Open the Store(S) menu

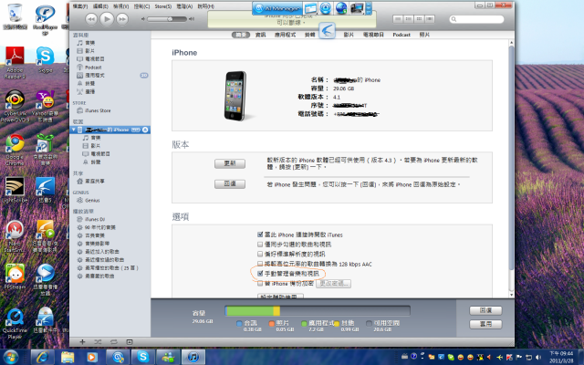[163, 6]
